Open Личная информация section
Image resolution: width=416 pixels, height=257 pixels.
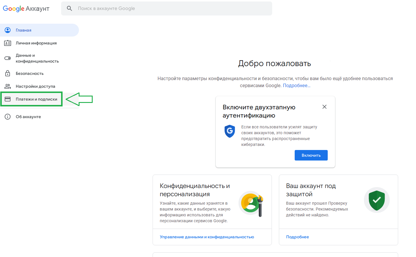[39, 43]
